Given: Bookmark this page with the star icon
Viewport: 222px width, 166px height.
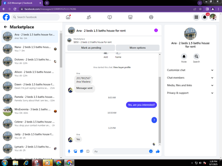Looking at the screenshot, I should tap(200, 9).
